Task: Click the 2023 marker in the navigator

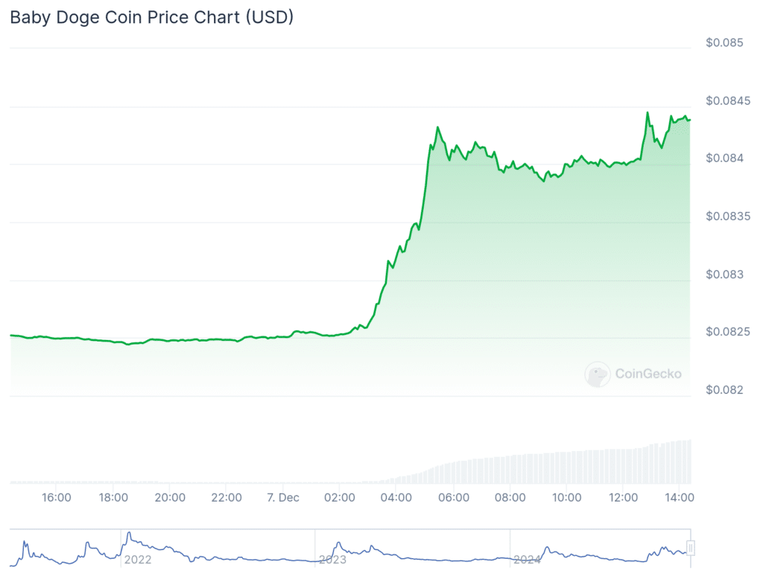Action: click(332, 559)
